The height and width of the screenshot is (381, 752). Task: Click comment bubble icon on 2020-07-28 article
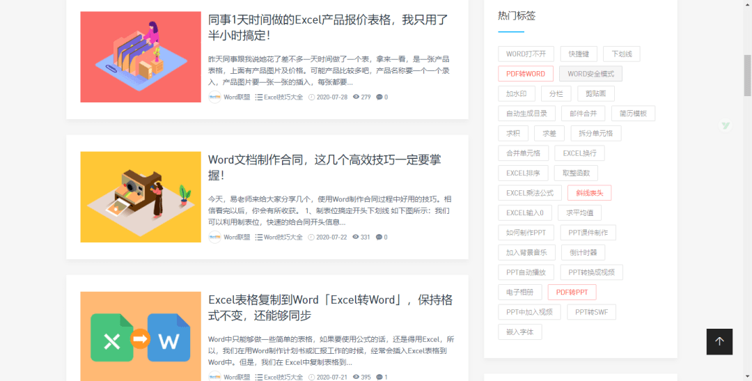coord(379,97)
